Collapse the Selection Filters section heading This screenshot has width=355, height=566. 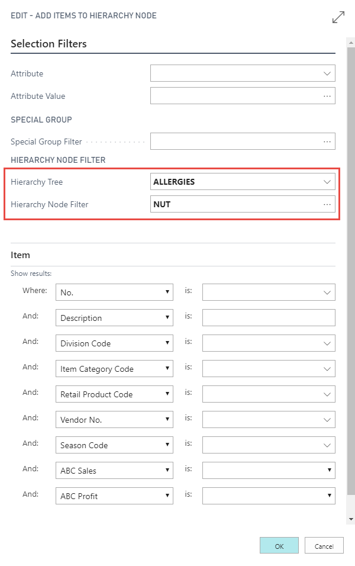[x=49, y=44]
